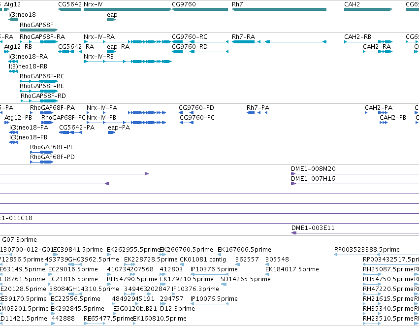This screenshot has height=326, width=419.
Task: Click EST IP10076.5prime
Action: 214,299
